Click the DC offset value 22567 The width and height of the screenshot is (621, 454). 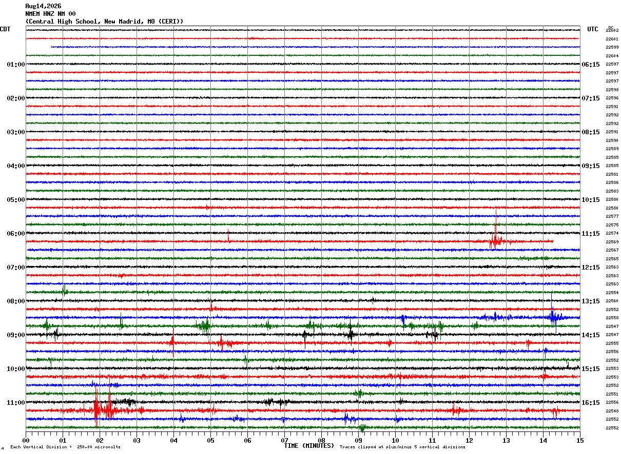click(x=612, y=251)
